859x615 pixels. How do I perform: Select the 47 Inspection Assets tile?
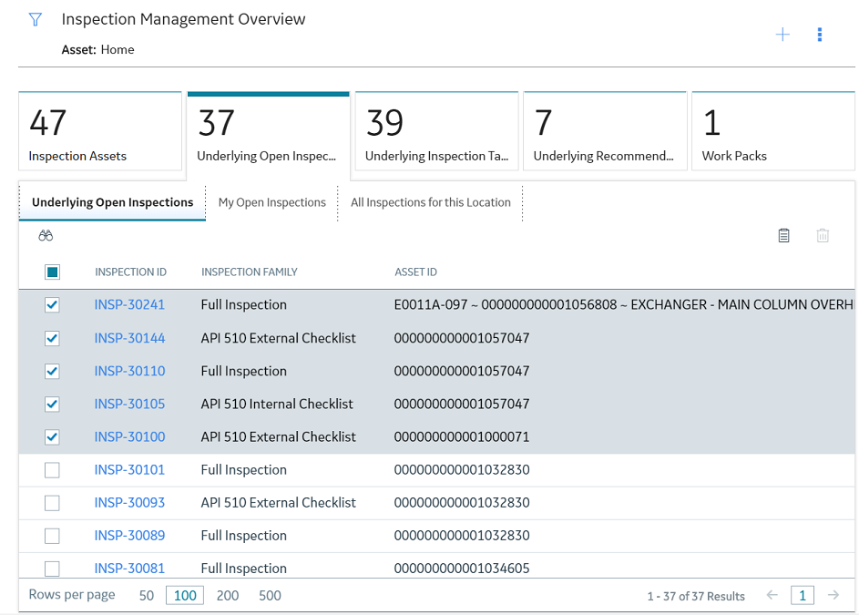tap(100, 131)
